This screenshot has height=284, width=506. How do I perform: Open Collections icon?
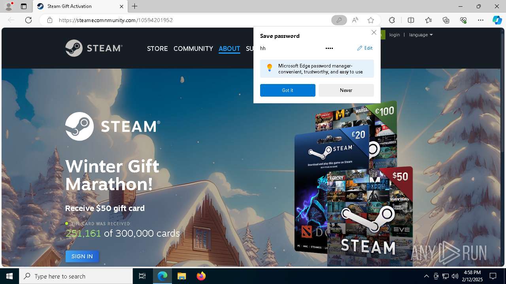(446, 20)
